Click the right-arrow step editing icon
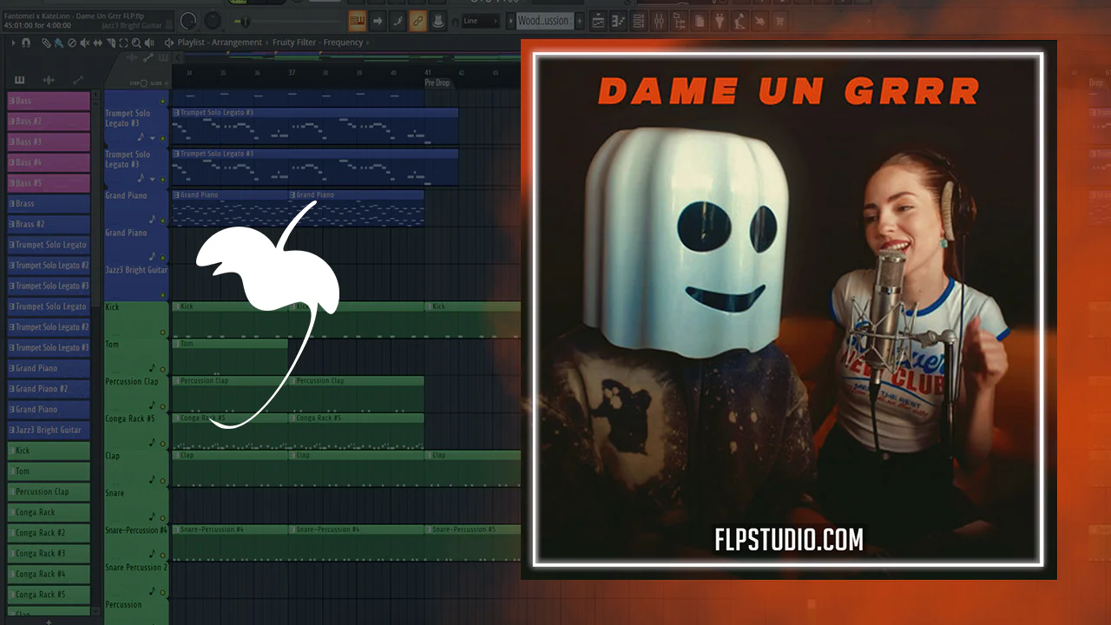The width and height of the screenshot is (1111, 625). tap(378, 21)
